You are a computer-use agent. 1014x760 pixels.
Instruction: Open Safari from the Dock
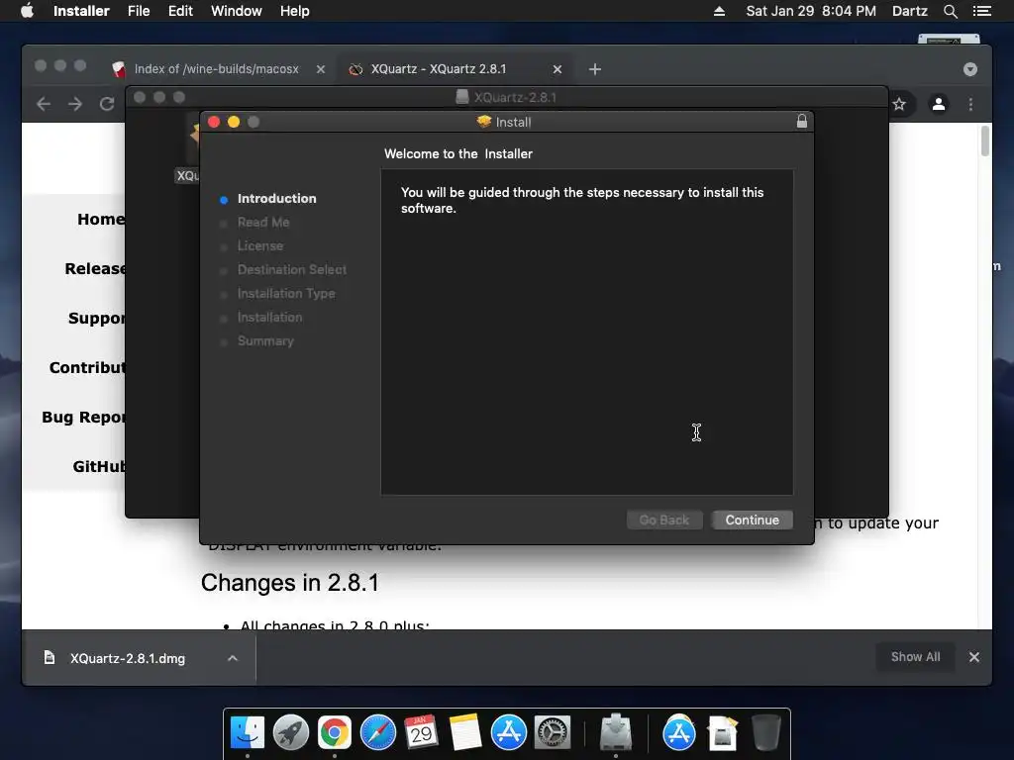(x=377, y=733)
